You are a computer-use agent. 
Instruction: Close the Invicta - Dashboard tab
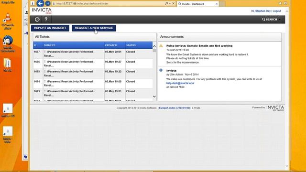217,4
